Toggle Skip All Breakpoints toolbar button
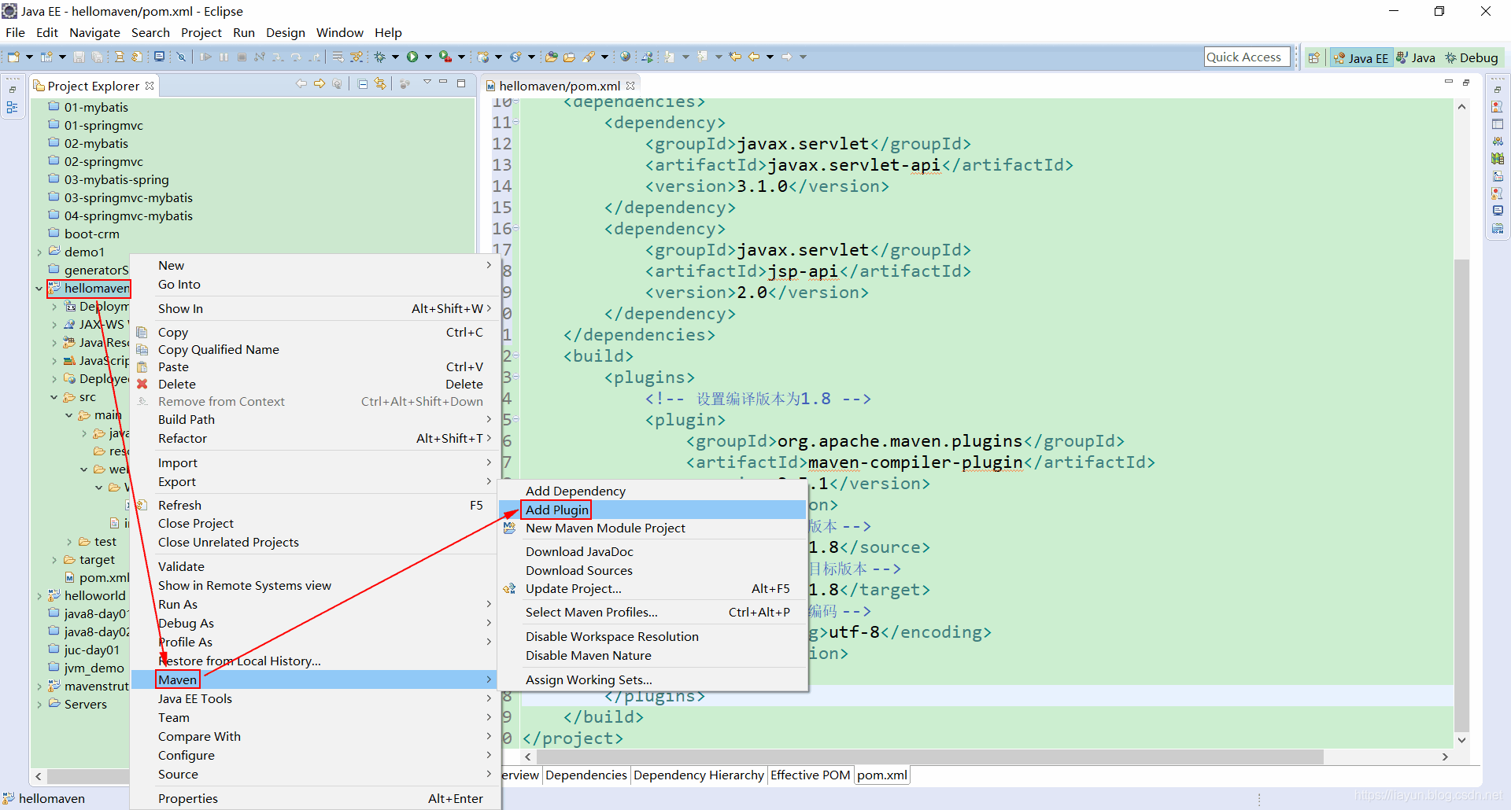 [x=181, y=57]
